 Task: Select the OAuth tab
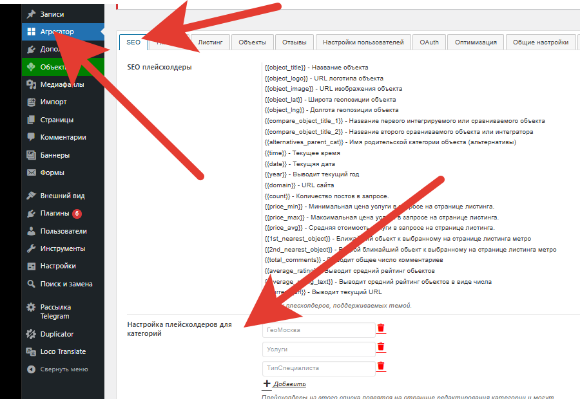pos(429,42)
